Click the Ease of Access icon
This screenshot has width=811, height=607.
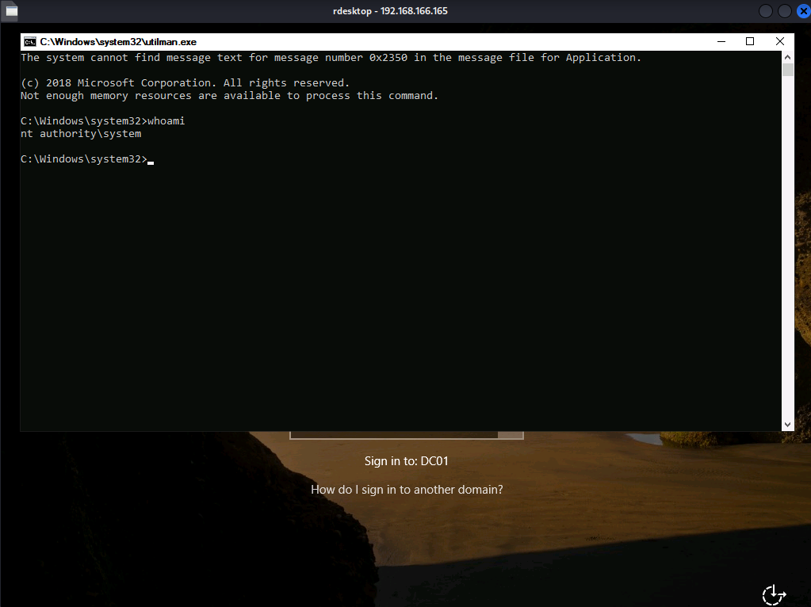pyautogui.click(x=773, y=594)
